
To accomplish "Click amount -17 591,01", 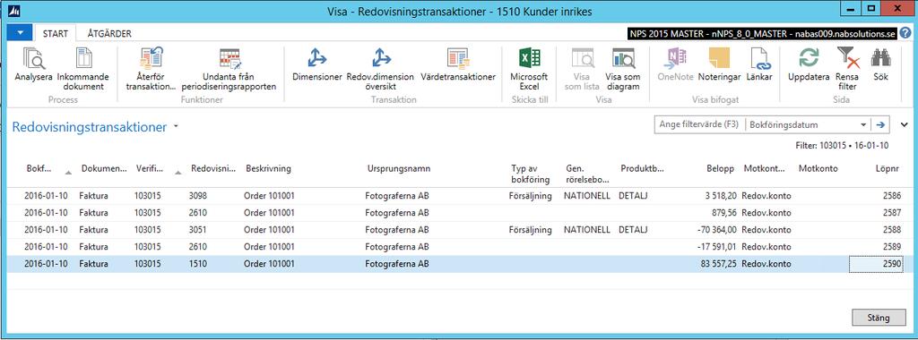I will [717, 247].
